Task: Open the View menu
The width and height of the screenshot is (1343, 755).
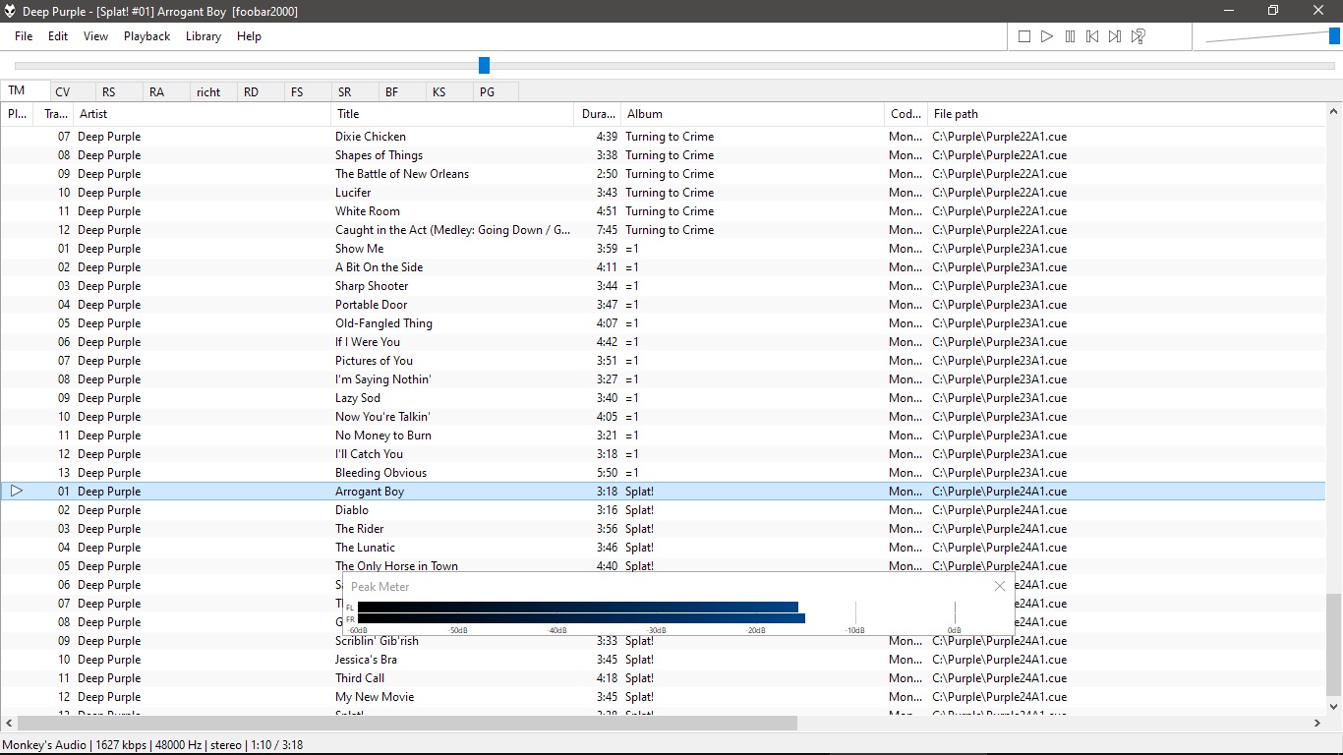Action: [95, 36]
